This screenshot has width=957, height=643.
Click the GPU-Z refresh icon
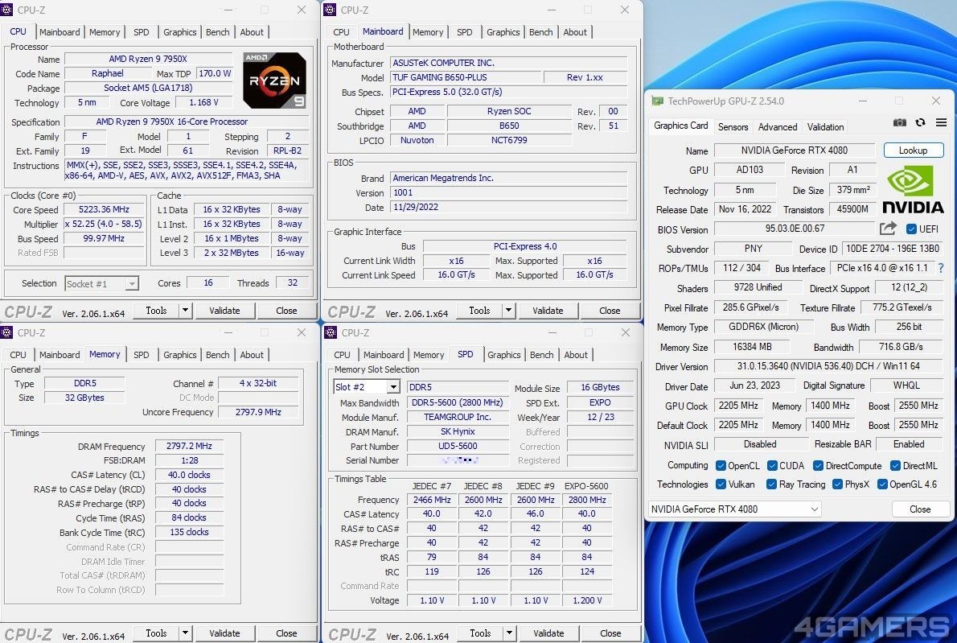click(920, 123)
